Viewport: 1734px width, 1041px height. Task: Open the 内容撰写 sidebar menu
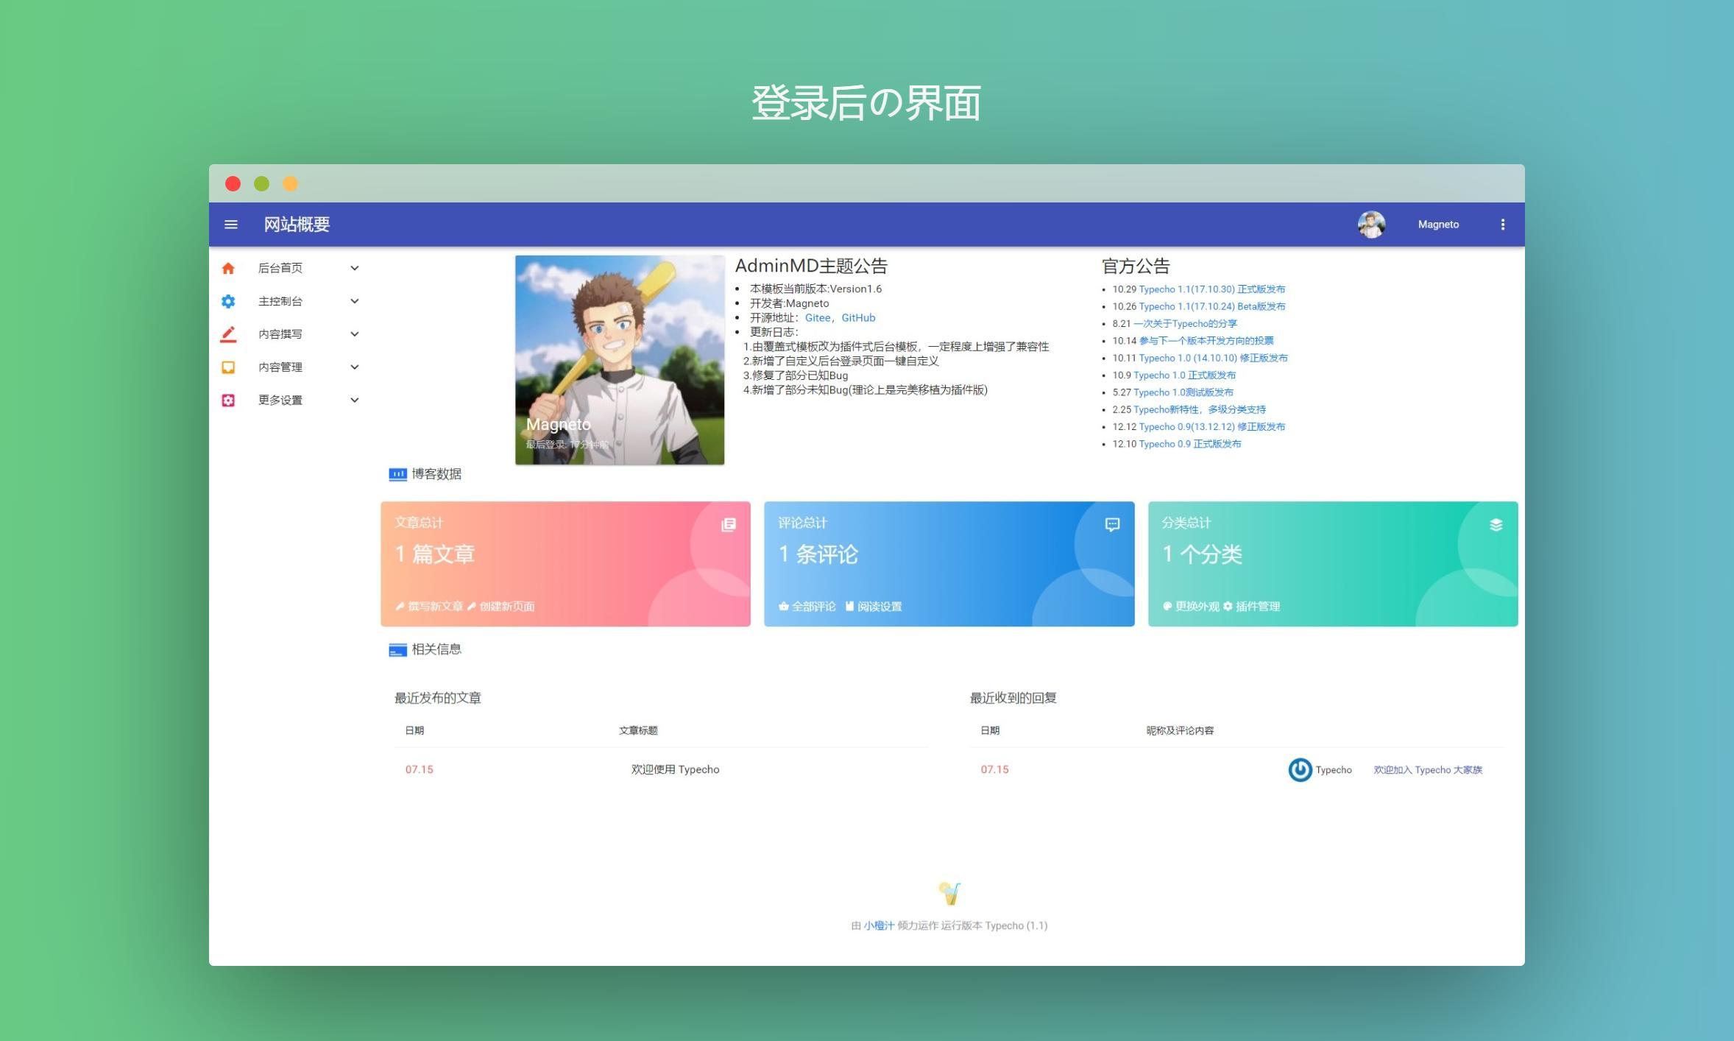click(x=280, y=334)
